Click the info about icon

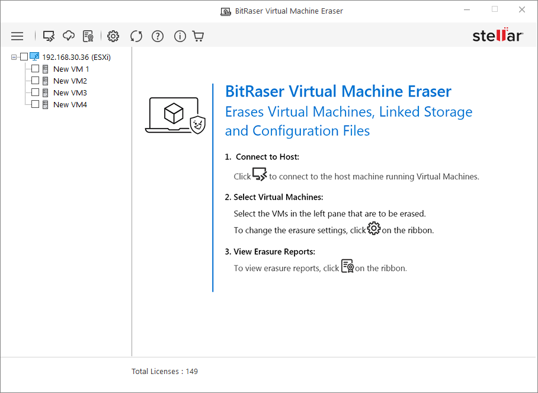click(180, 36)
